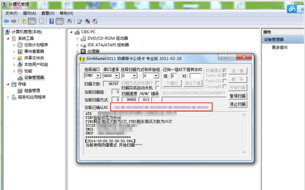Screen dimensions: 305x190
Task: Expand the 服务和应用程序 node arrow
Action: (8, 97)
